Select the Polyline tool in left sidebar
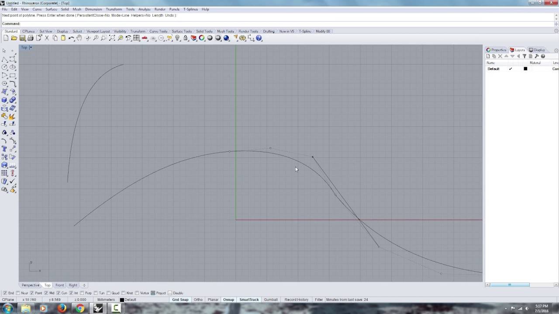Screen dimensions: 559x314 pos(5,59)
